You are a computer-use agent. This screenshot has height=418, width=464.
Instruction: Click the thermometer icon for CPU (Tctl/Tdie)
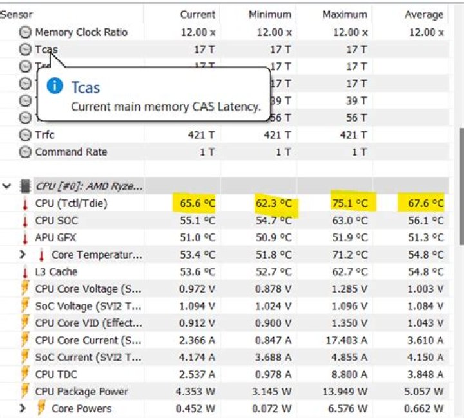pos(26,204)
